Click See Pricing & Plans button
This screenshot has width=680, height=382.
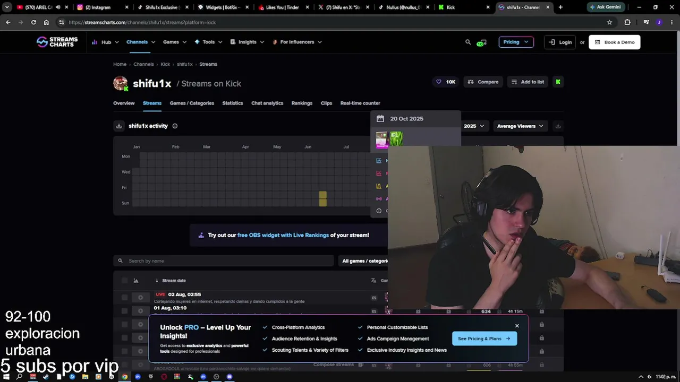(x=484, y=338)
